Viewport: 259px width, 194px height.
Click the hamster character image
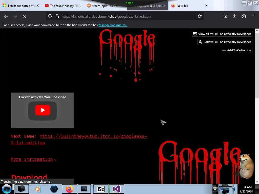click(x=246, y=166)
